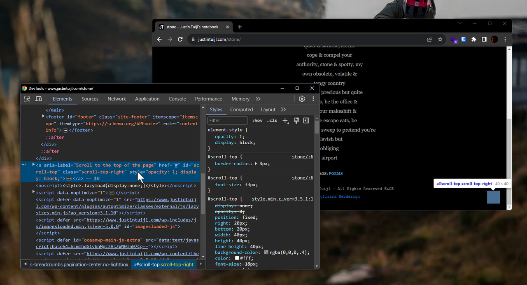Toggle :hov element state panel

pos(257,121)
